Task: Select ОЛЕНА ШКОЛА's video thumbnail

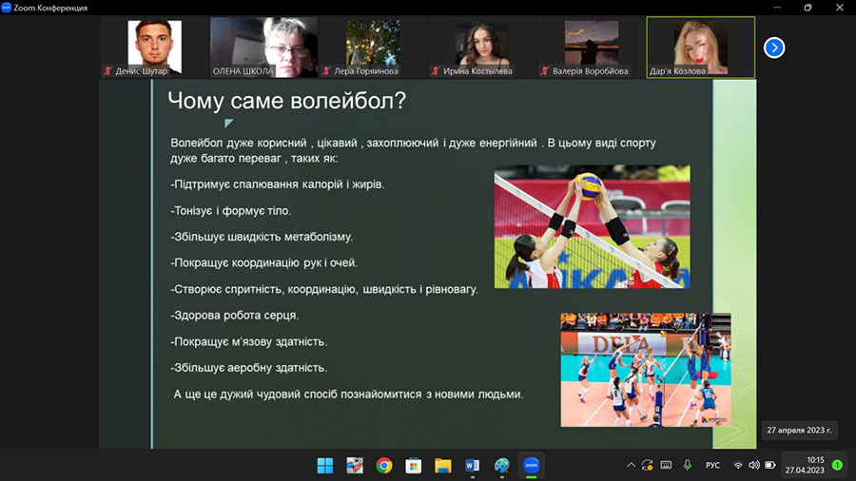Action: 263,47
